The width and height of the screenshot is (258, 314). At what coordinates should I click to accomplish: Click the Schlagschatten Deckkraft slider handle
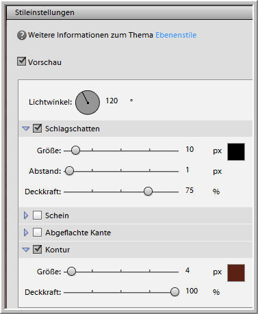pos(148,192)
